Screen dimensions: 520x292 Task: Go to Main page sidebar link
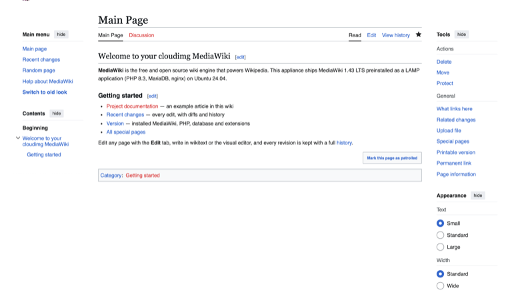pyautogui.click(x=35, y=49)
